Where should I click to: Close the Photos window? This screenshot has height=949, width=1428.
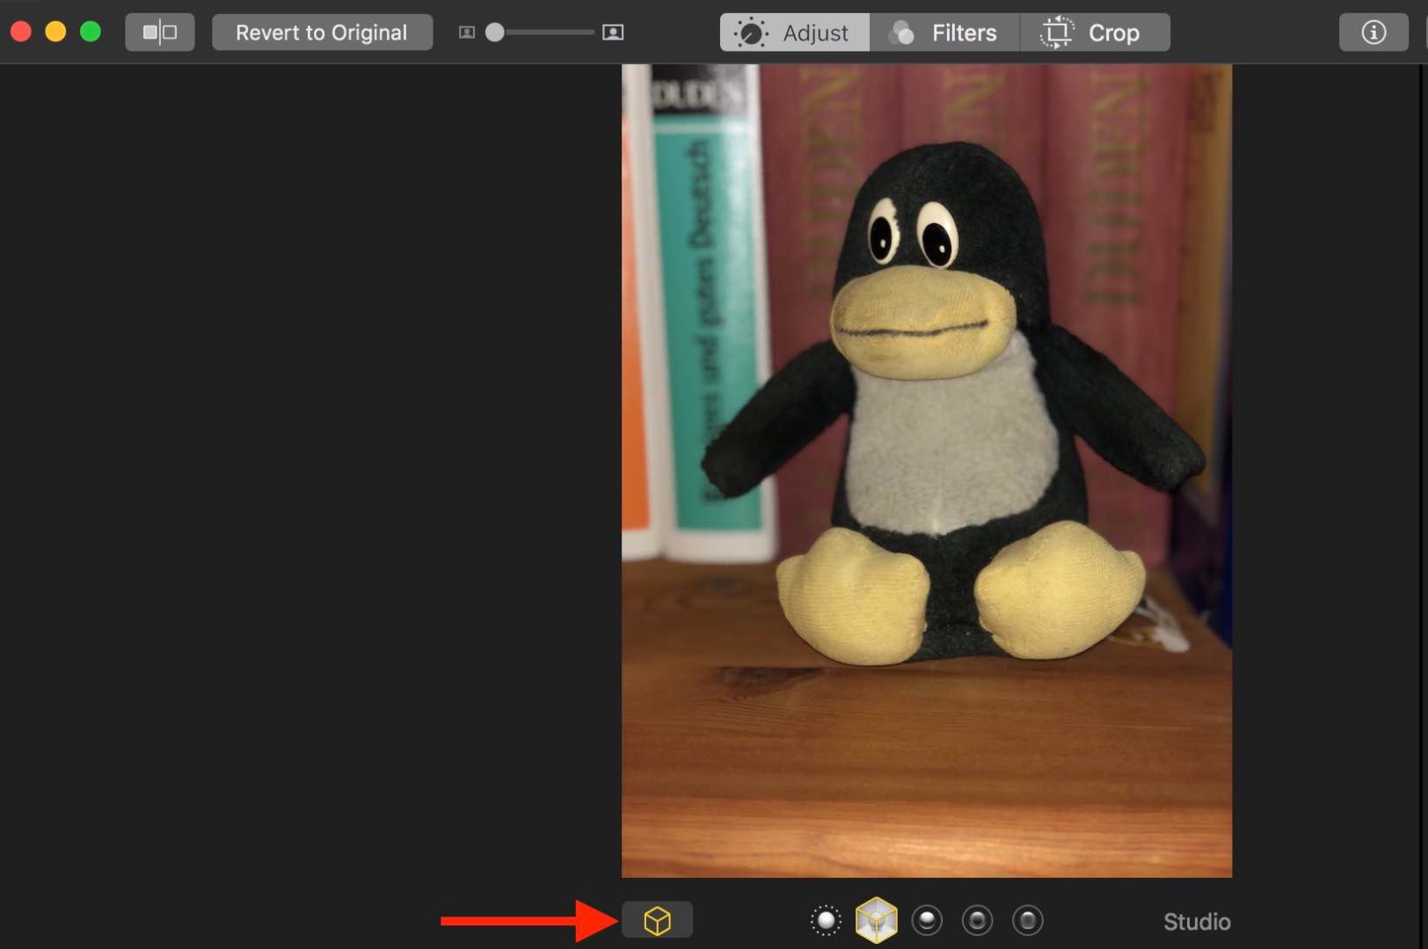(x=21, y=33)
